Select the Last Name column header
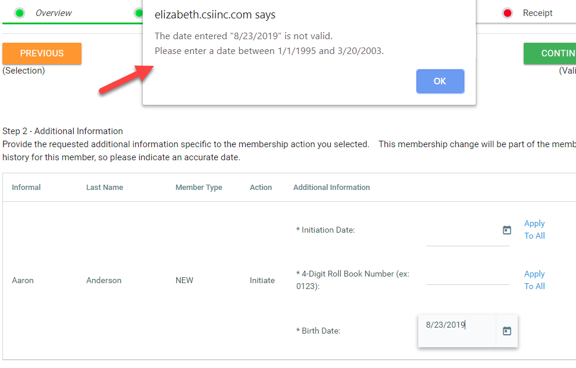 tap(105, 188)
